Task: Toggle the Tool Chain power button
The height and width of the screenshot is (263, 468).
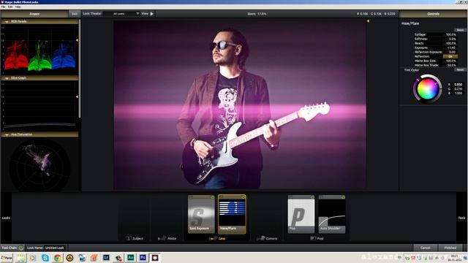Action: 21,248
